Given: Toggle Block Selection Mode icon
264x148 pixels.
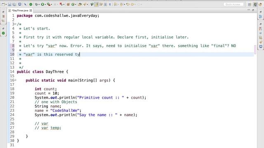Looking at the screenshot, I should (106, 5).
